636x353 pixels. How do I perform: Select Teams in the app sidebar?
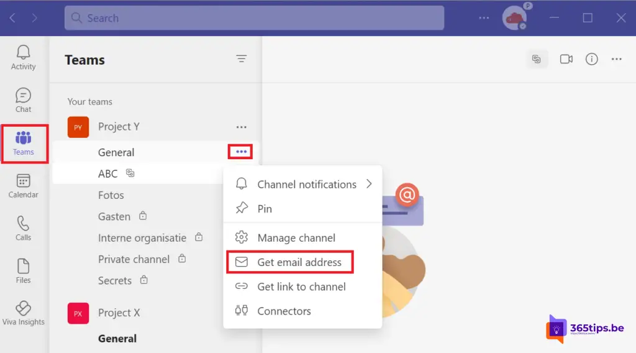[x=23, y=144]
